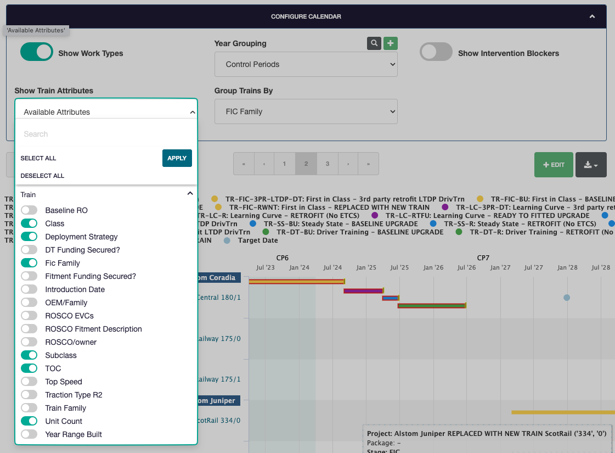Image resolution: width=615 pixels, height=453 pixels.
Task: Jump to first page with double arrow
Action: click(244, 164)
